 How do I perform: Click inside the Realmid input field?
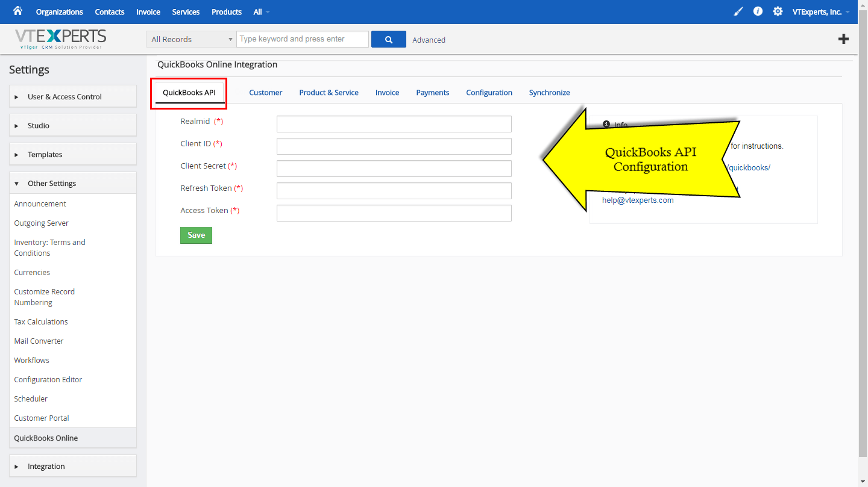[x=394, y=123]
